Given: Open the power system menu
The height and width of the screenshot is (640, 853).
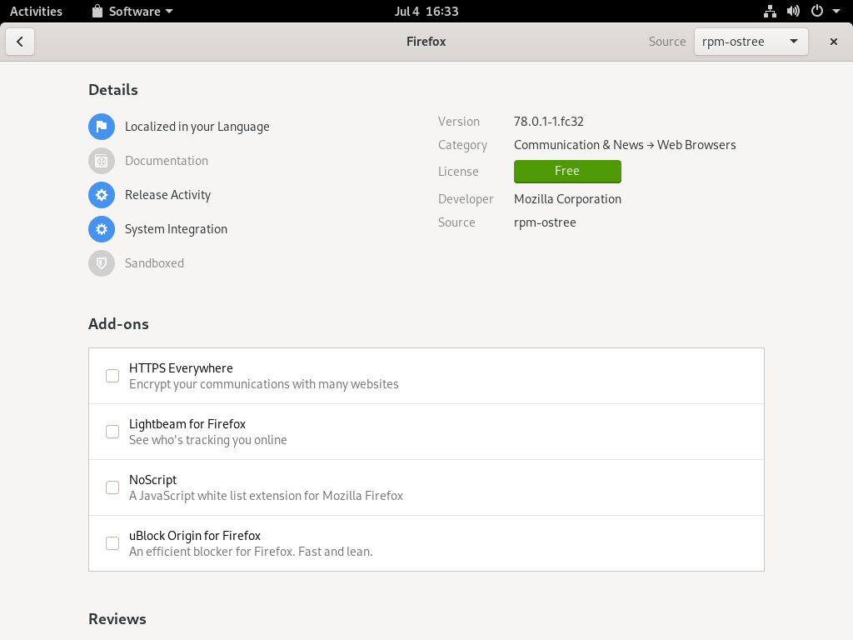Looking at the screenshot, I should tap(823, 12).
